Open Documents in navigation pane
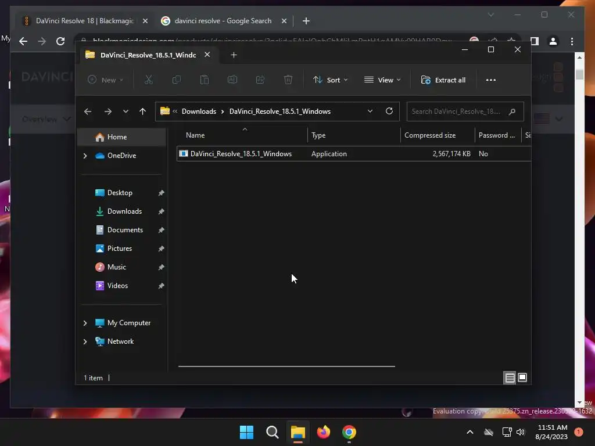The width and height of the screenshot is (595, 446). pyautogui.click(x=121, y=230)
